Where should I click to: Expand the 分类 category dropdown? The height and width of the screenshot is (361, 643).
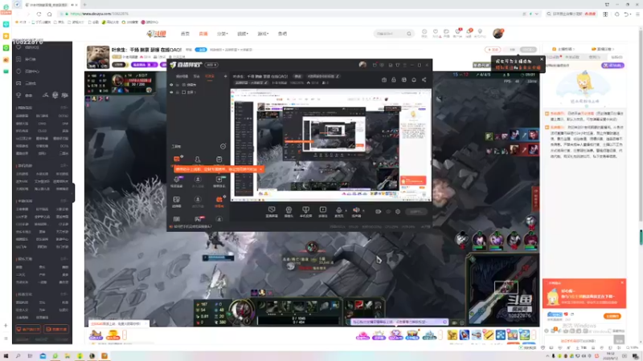[x=223, y=34]
